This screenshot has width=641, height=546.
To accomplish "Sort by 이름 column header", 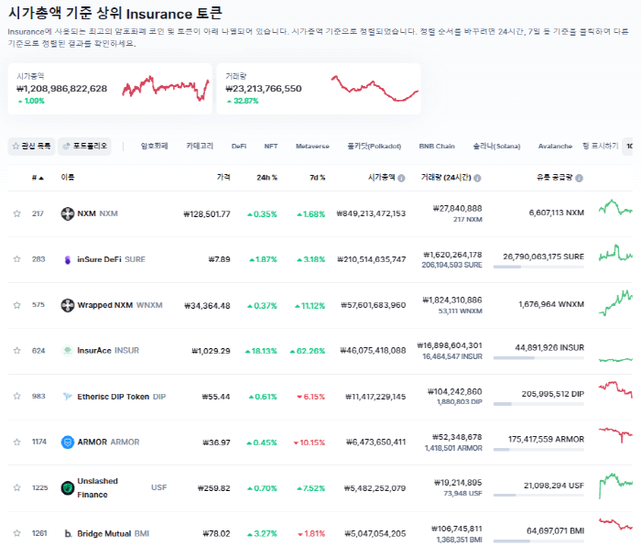I will (x=68, y=177).
